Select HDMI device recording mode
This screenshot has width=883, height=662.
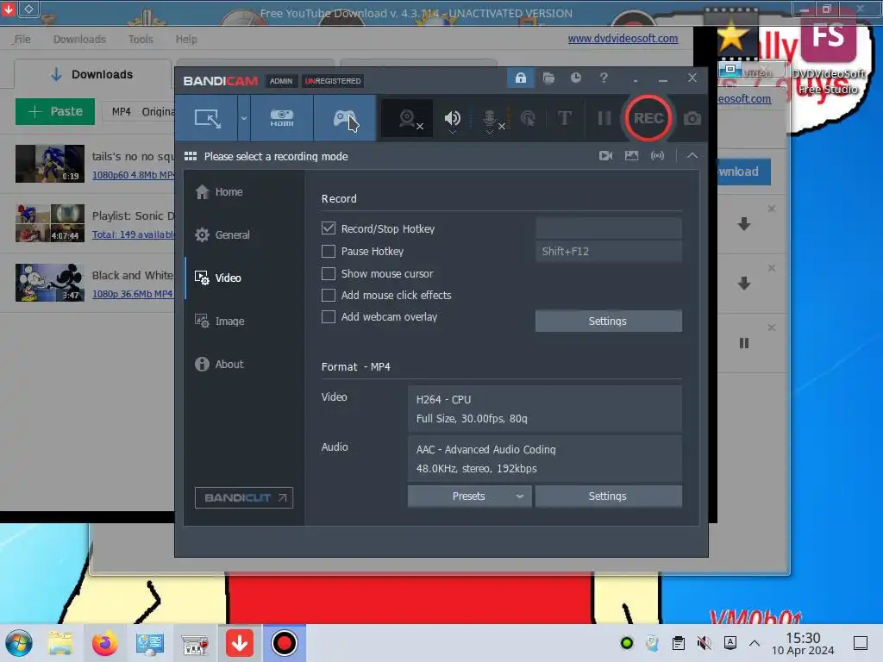point(282,118)
